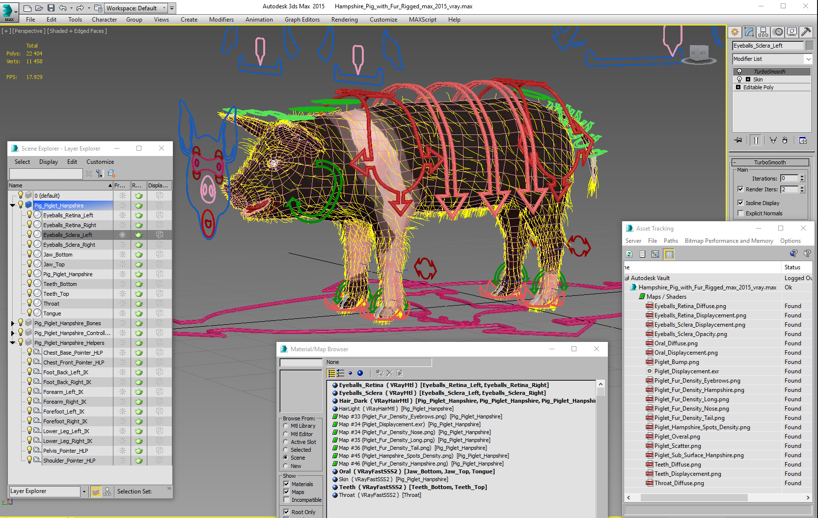Redo the action with the arrow icon
The height and width of the screenshot is (518, 818).
[x=80, y=8]
